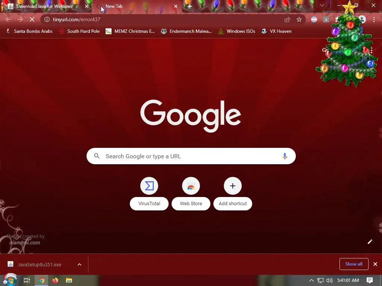Go forward using the forward arrow
Screen dimensions: 382x286
pyautogui.click(x=20, y=19)
